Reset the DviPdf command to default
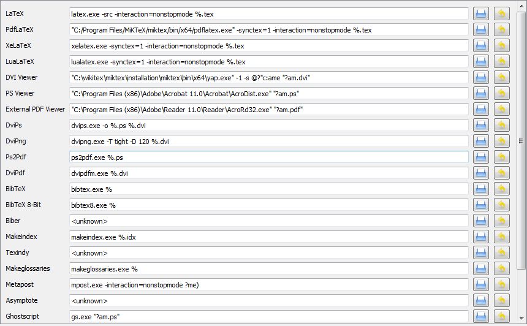This screenshot has width=527, height=326. pyautogui.click(x=501, y=173)
